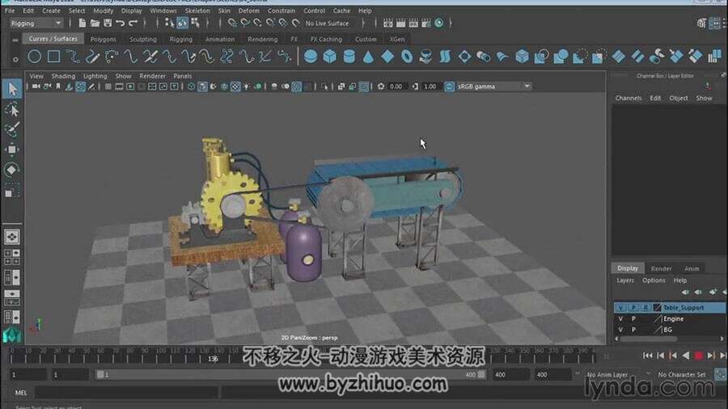Choose the Pencil Curve tool

click(x=92, y=57)
